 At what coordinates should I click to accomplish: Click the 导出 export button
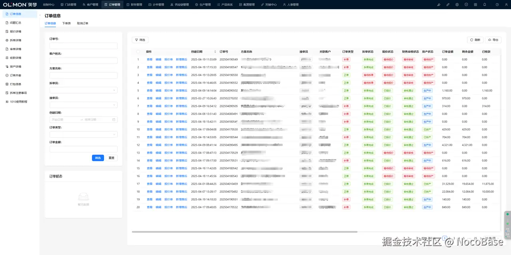point(493,40)
